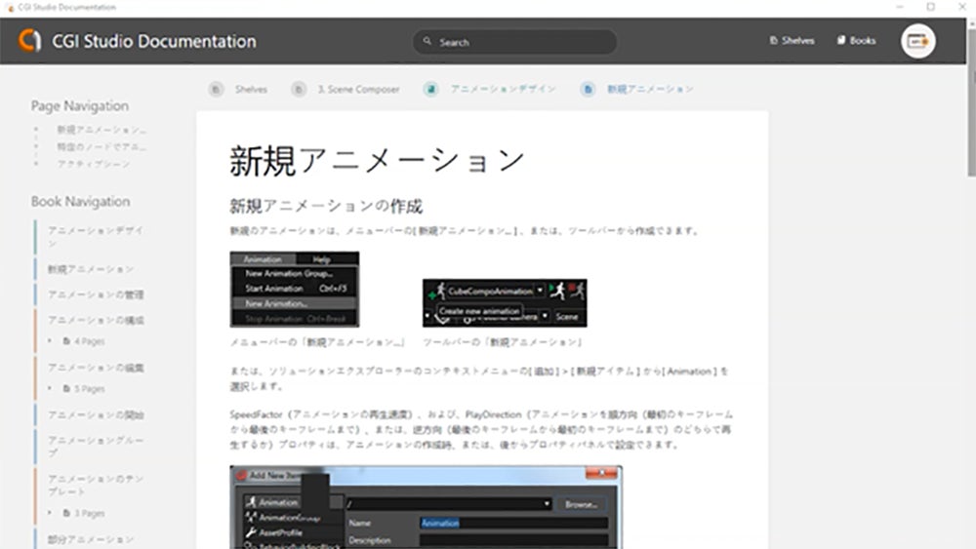Click the 3 Pages folder icon
This screenshot has width=976, height=549.
click(x=66, y=513)
